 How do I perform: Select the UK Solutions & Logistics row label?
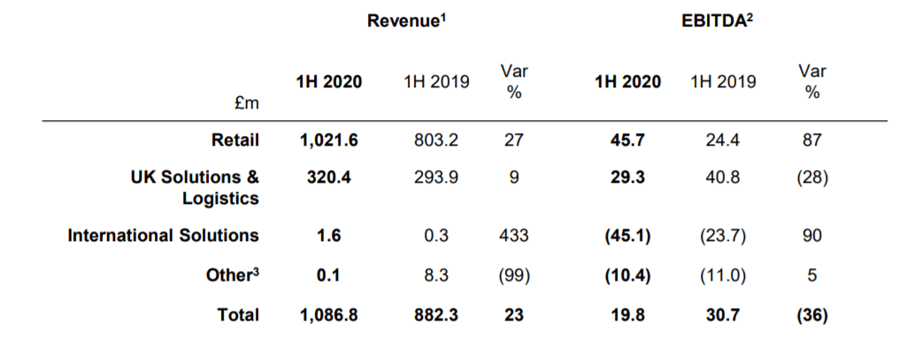tap(195, 188)
